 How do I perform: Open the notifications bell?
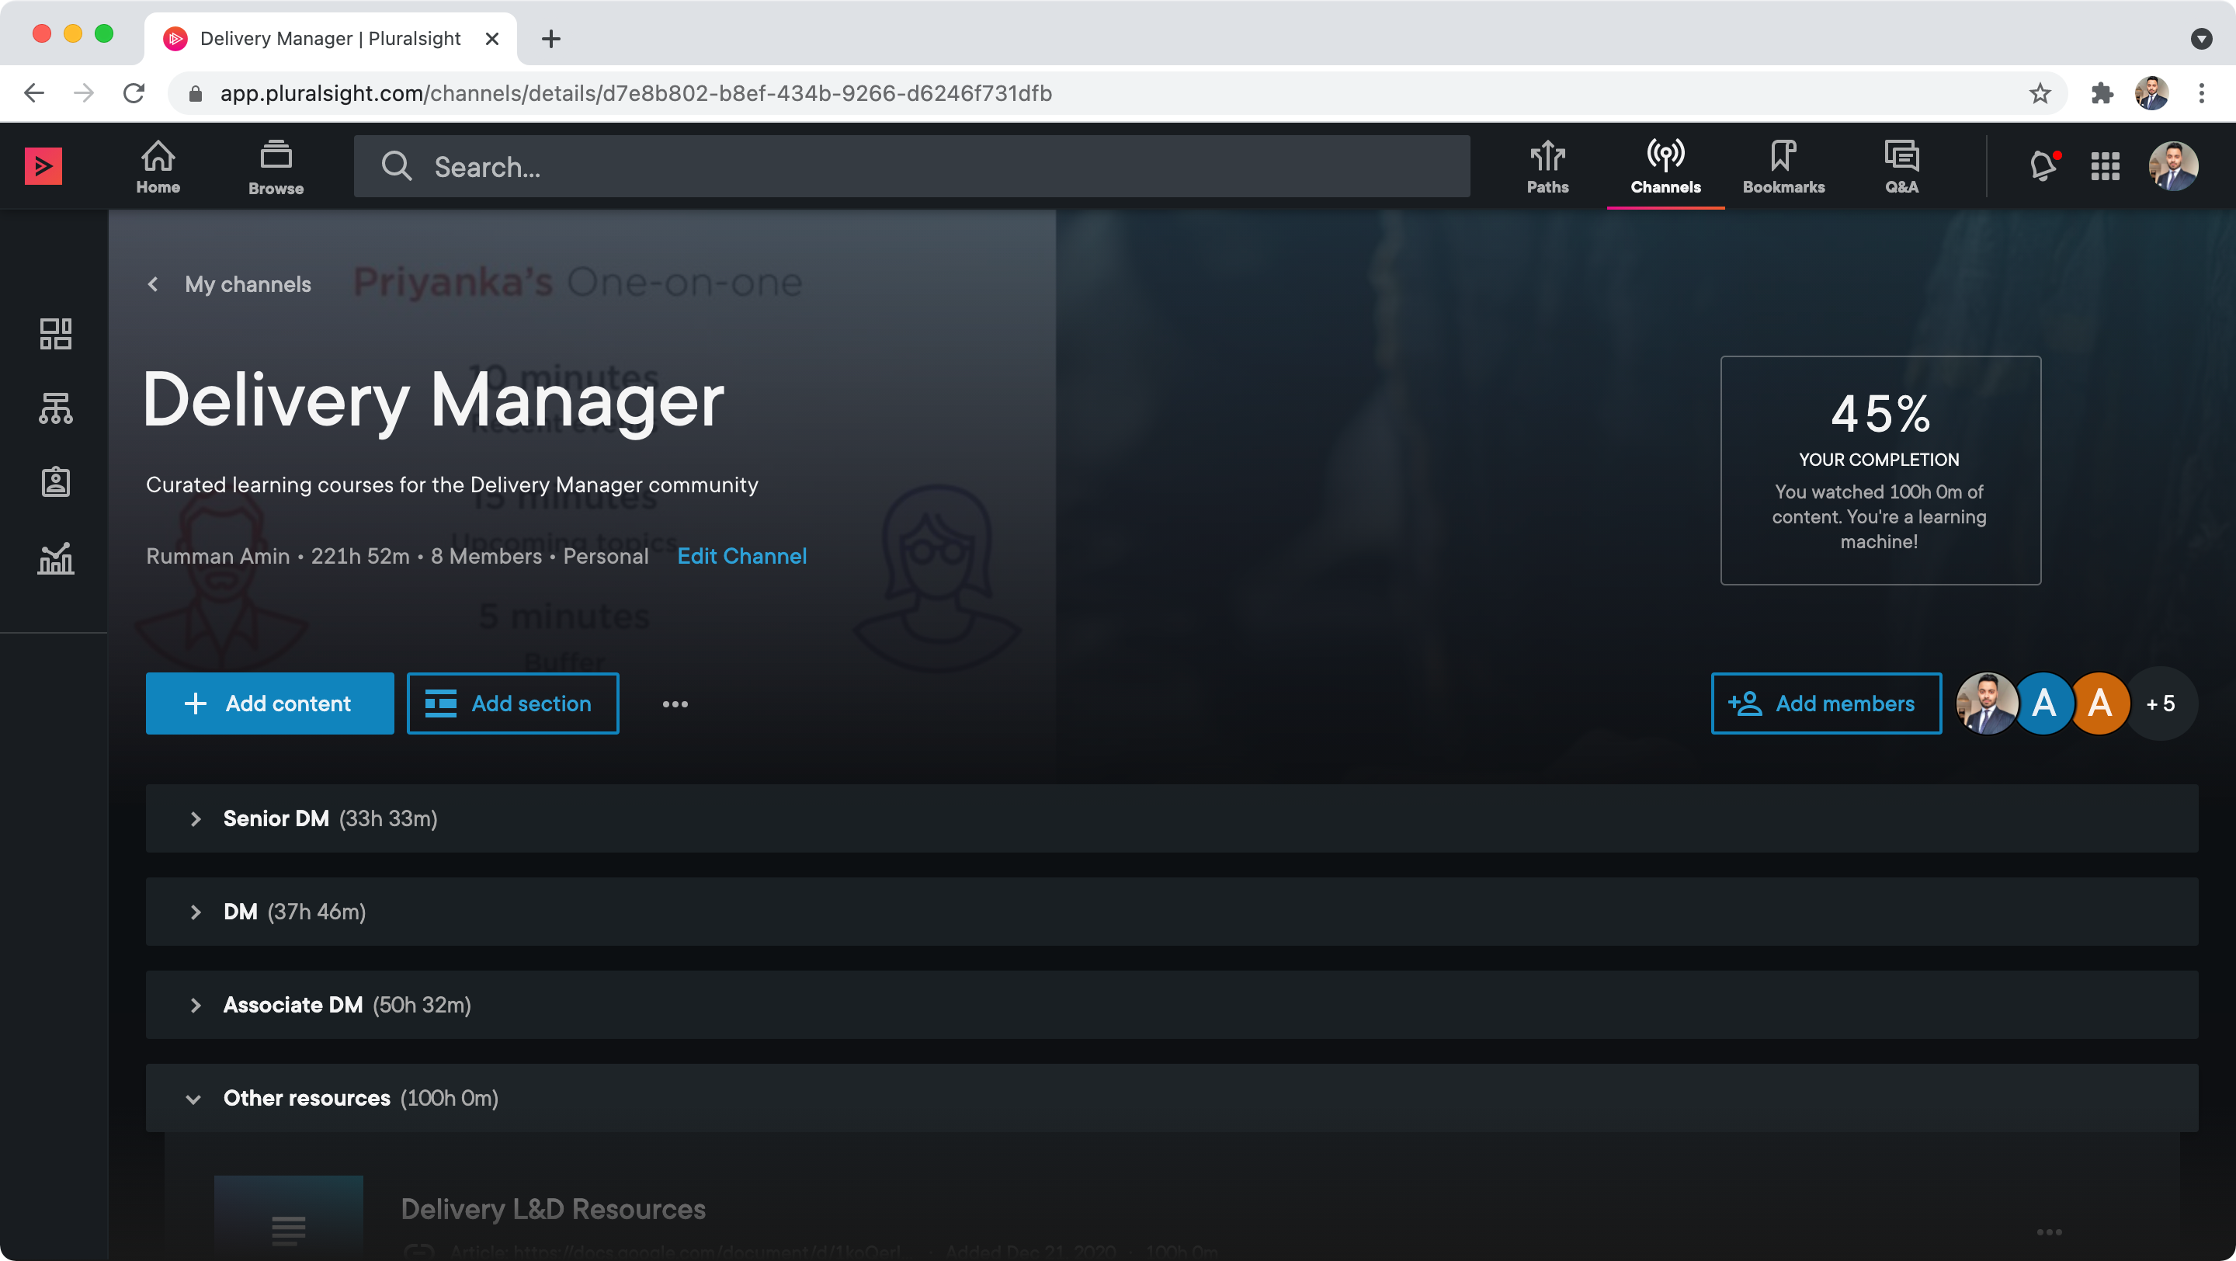coord(2043,165)
